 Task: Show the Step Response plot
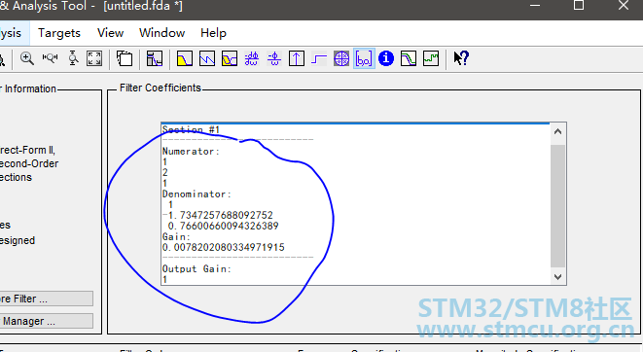(319, 58)
